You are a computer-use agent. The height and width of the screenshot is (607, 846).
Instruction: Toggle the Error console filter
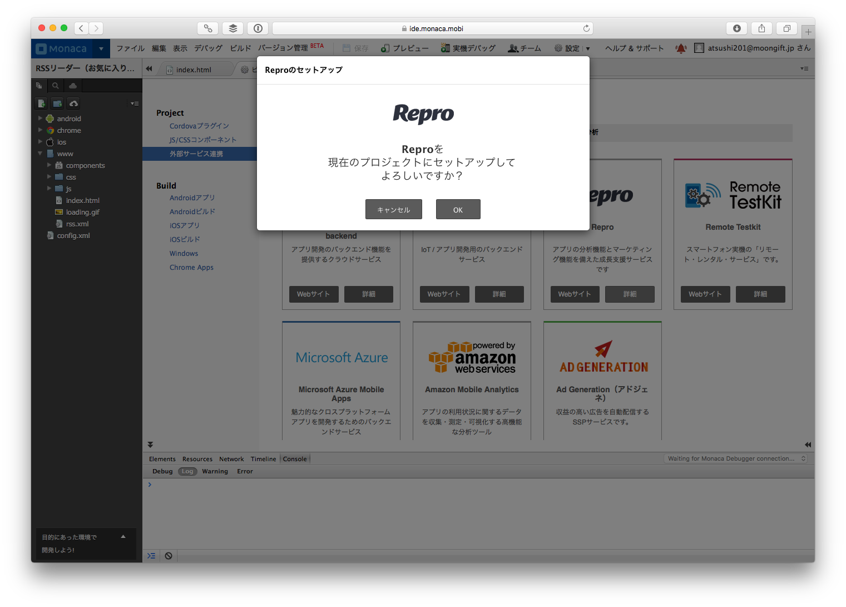click(x=245, y=471)
